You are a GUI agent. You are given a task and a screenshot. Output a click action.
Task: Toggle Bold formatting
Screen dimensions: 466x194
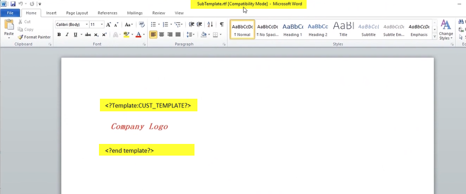(x=59, y=35)
